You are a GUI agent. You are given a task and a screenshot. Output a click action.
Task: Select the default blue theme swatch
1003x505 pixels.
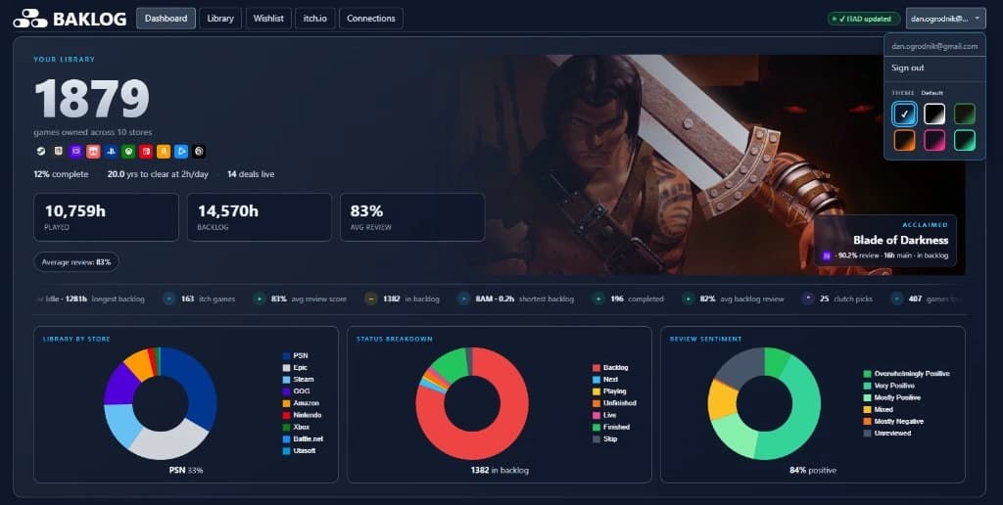click(904, 114)
